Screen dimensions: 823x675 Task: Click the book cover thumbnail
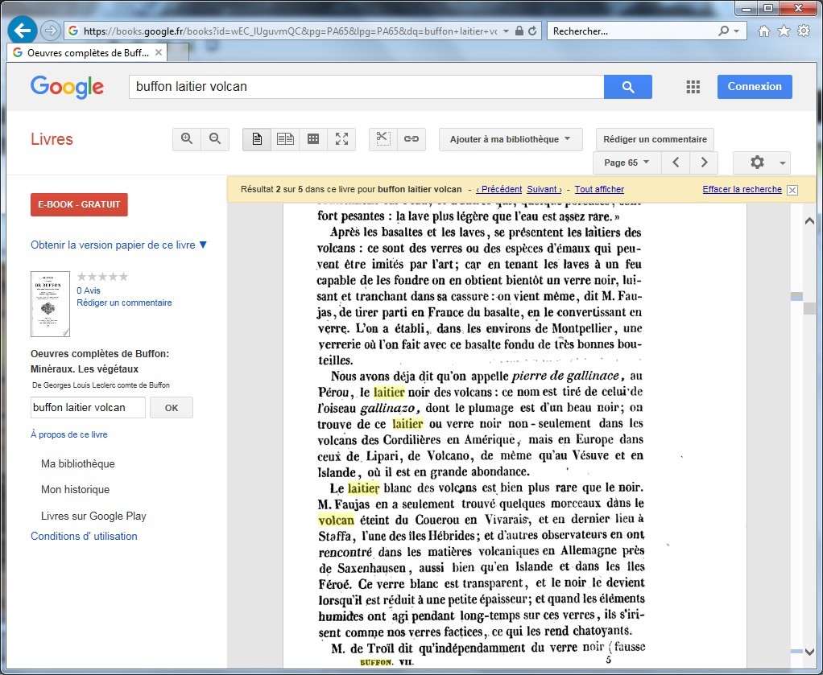point(51,303)
